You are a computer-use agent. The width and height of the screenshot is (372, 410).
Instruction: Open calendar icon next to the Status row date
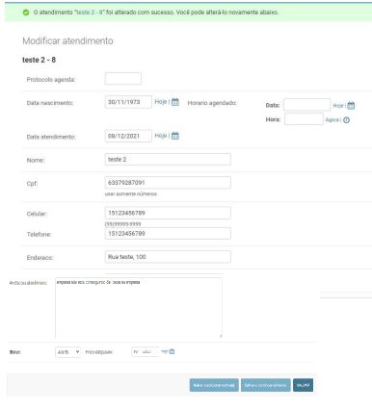coord(172,351)
